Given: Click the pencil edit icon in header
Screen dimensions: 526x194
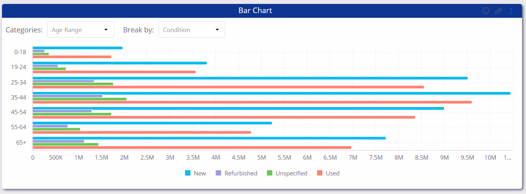Looking at the screenshot, I should coord(498,11).
